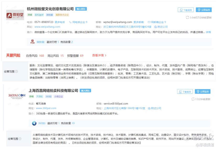Click phone icon beside 同电话企业

[70, 22]
